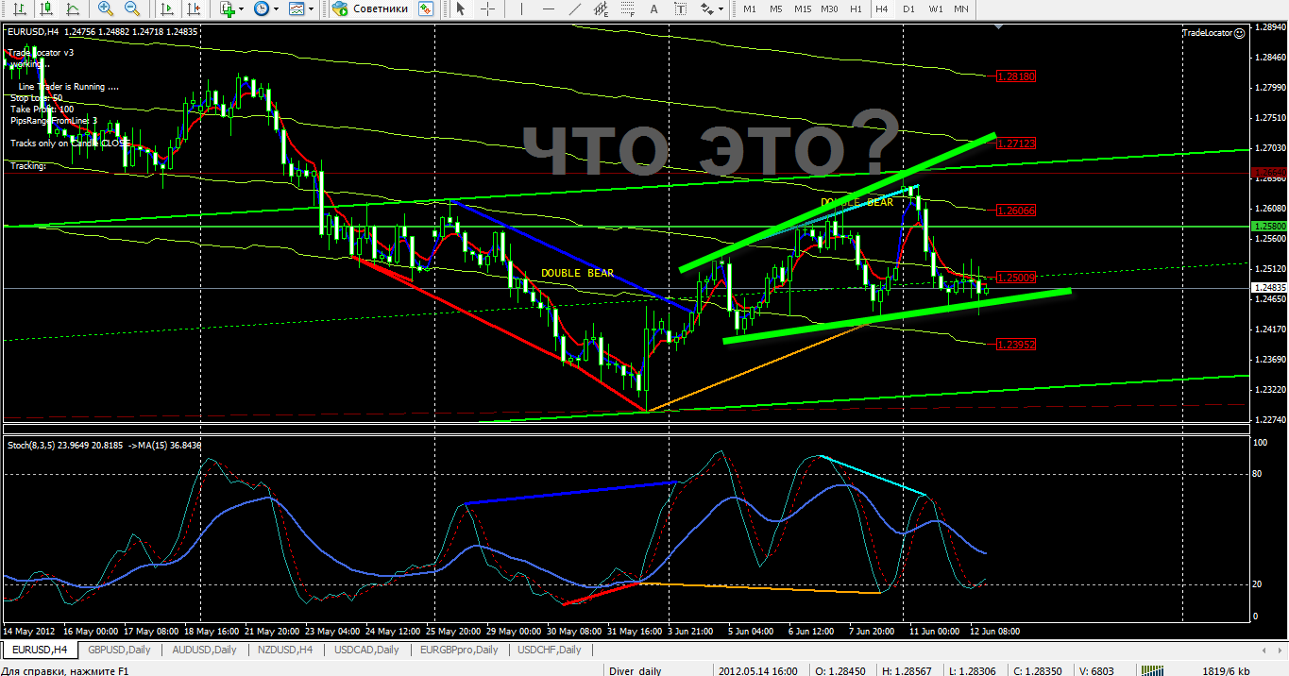1289x676 pixels.
Task: Switch timeframe to M30
Action: click(829, 8)
